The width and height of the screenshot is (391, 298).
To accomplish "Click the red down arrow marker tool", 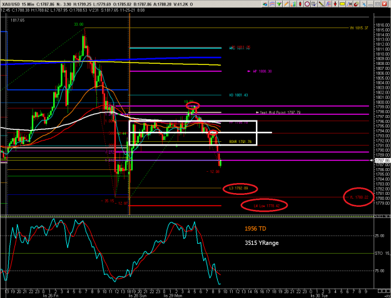I will click(335, 4).
